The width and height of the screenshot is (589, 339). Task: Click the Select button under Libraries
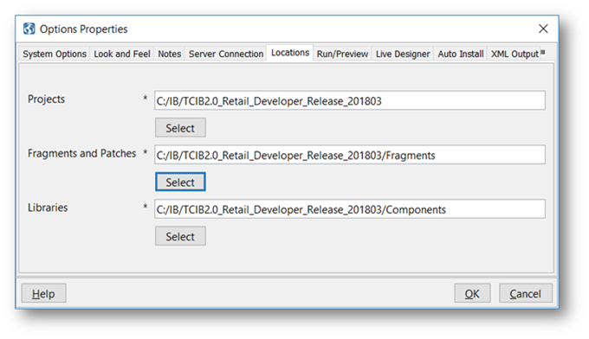click(180, 237)
